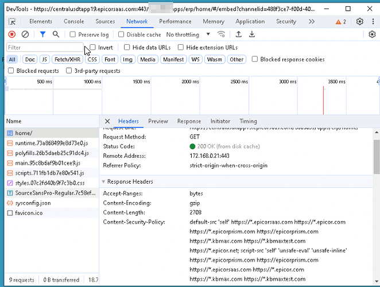Select sysconfig.json request
380x287 pixels.
click(x=52, y=203)
